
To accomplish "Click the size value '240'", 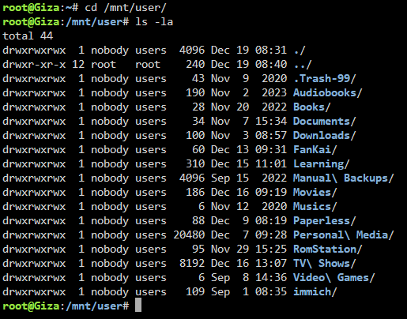I will click(195, 65).
